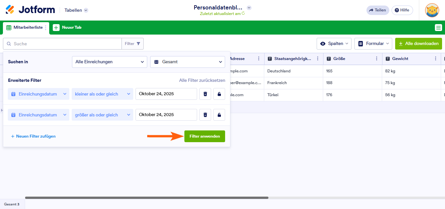Viewport: 445px width, 209px height.
Task: Toggle the Filter panel button
Action: [x=133, y=44]
